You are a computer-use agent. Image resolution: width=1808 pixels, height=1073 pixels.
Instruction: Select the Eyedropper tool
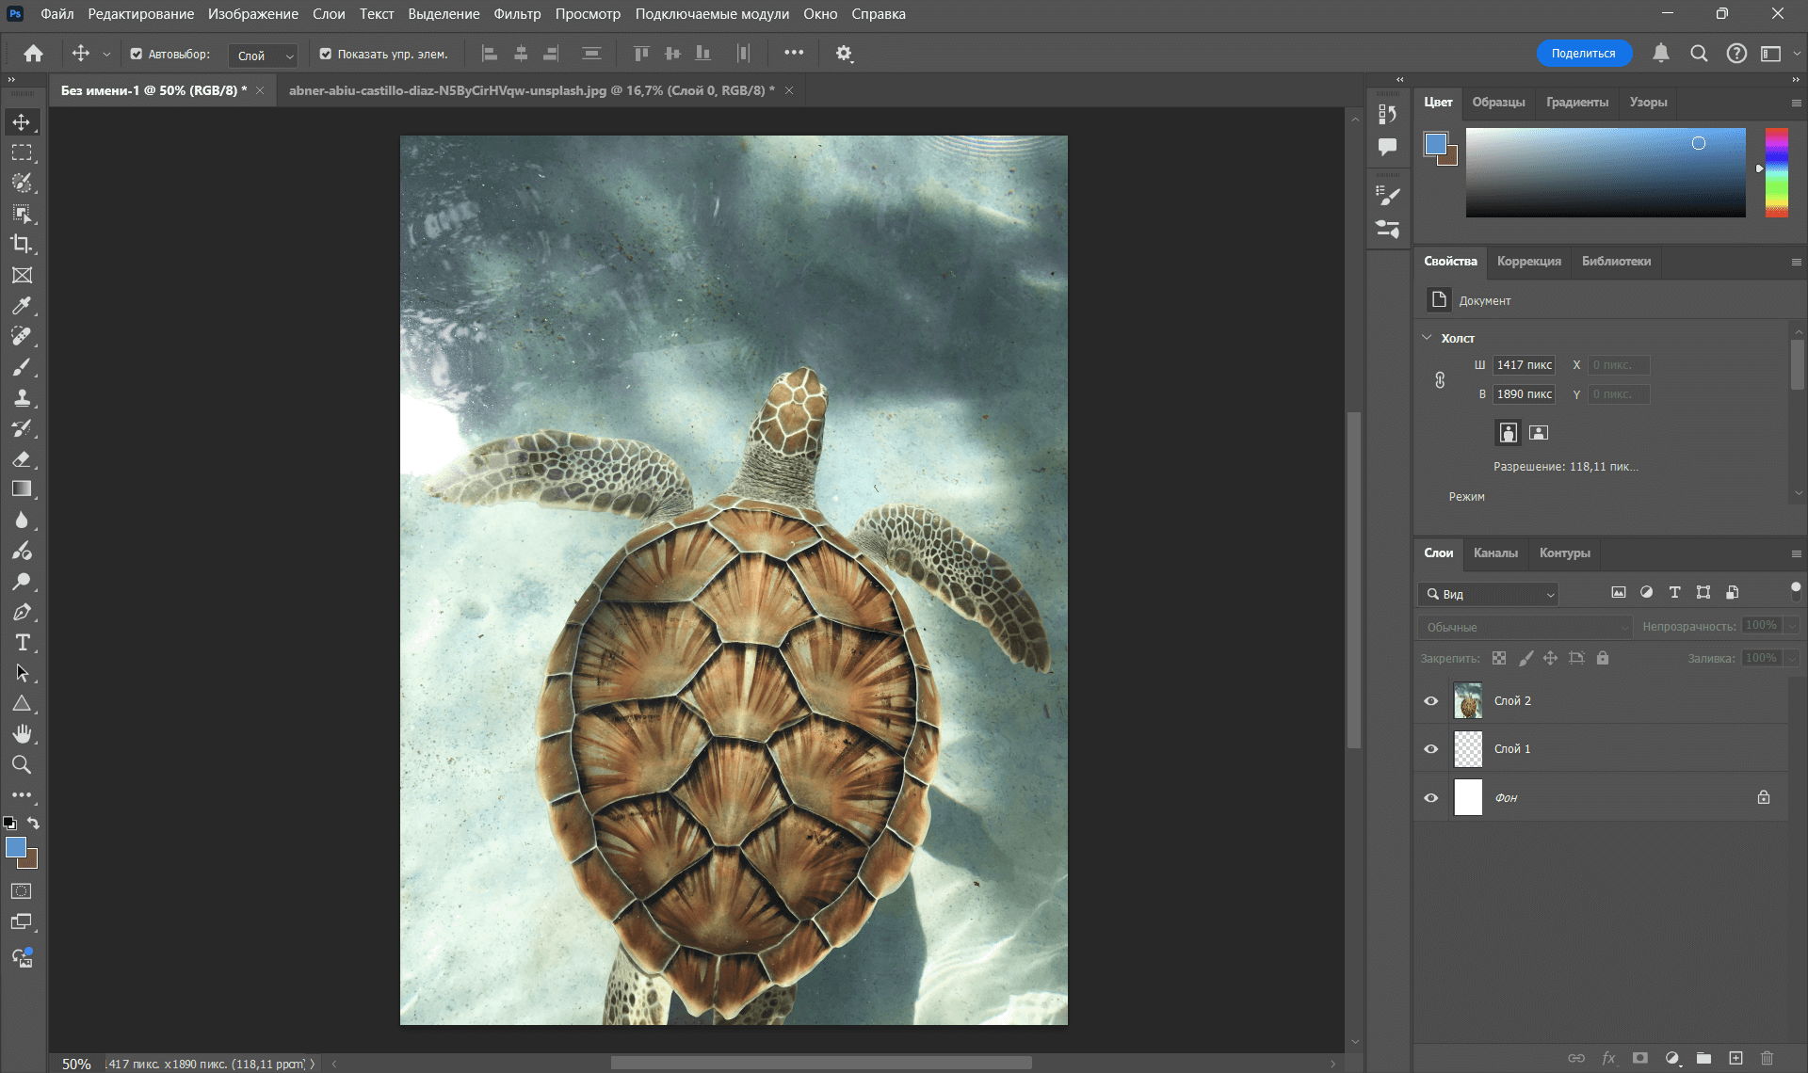click(22, 306)
